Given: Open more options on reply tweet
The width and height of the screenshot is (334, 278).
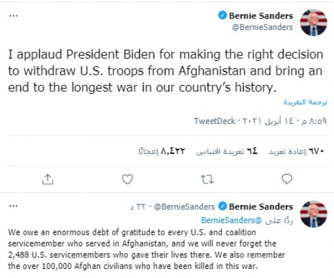Looking at the screenshot, I should click(x=14, y=206).
